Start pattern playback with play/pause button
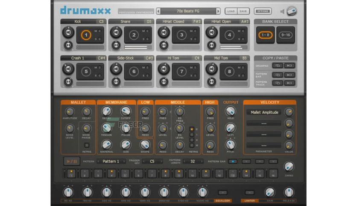Viewport: 357px width, 206px height. coord(72,162)
